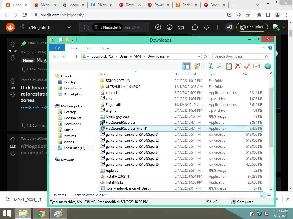The width and height of the screenshot is (293, 219).
Task: Expand the arrow after VM4 in the breadcrumb
Action: pos(144,56)
